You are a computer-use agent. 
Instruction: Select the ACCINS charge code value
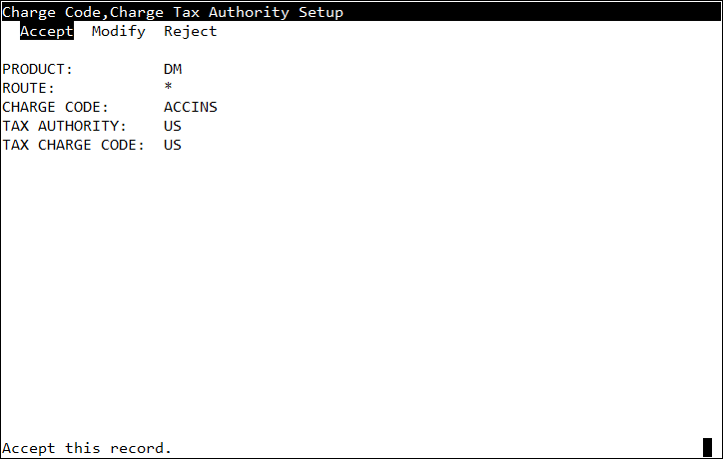191,107
